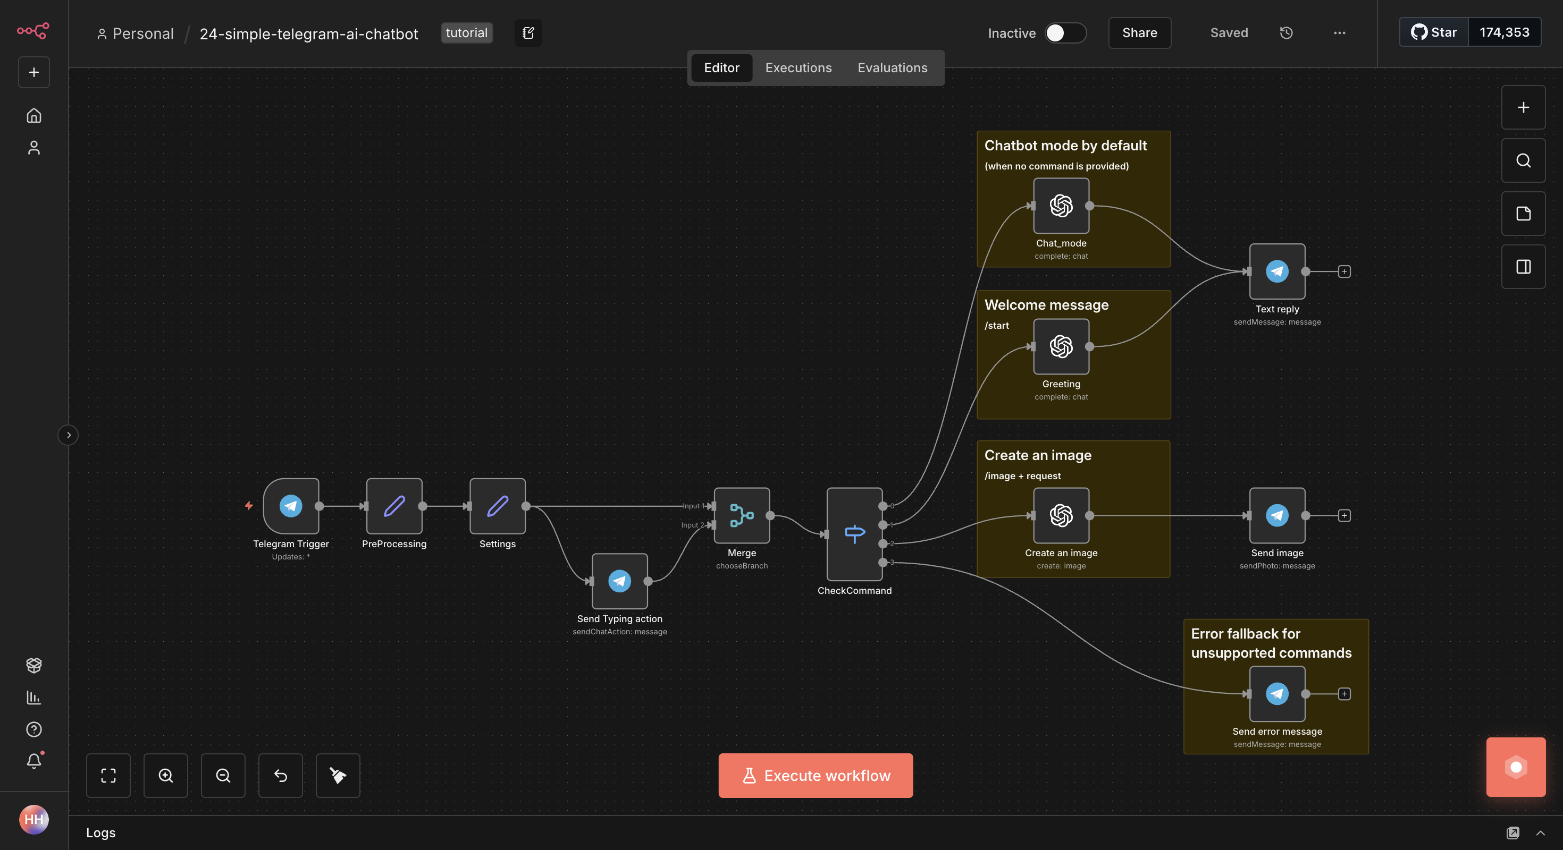Click the zoom out magnifier icon
This screenshot has width=1563, height=850.
[x=223, y=776]
